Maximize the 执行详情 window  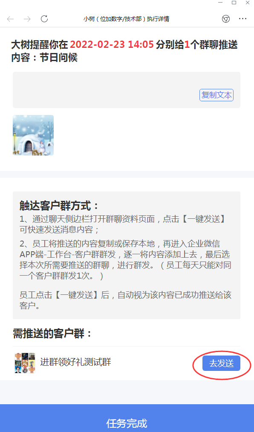(234, 3)
